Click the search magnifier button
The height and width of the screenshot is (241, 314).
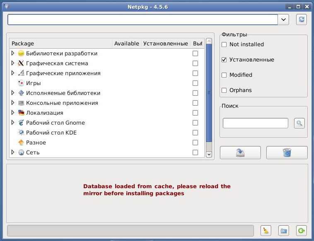click(300, 123)
